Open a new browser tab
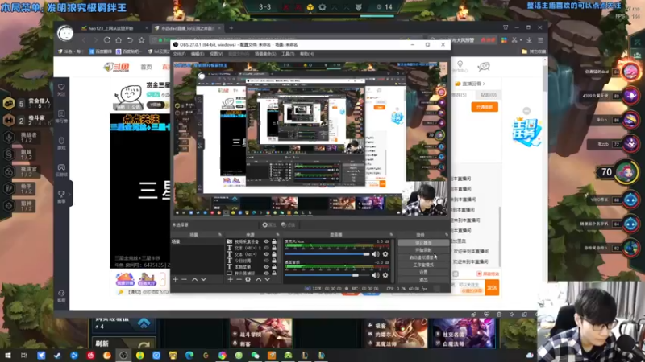Screen dimensions: 645x362 tap(231, 28)
